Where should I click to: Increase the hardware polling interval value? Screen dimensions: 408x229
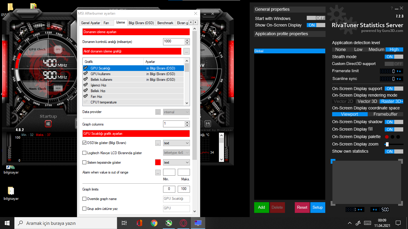click(187, 40)
